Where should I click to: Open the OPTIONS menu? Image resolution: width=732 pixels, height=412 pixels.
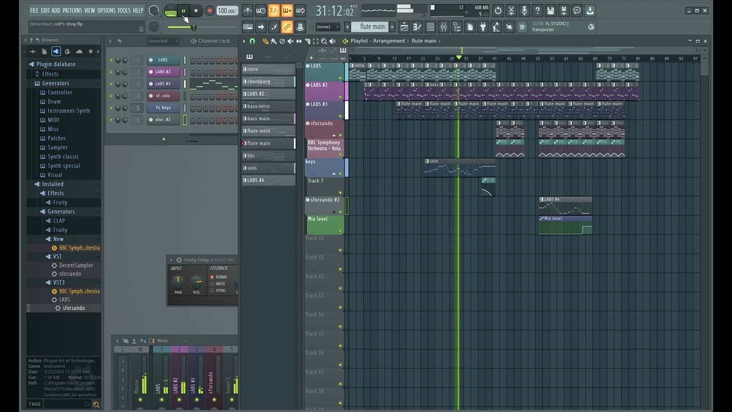pyautogui.click(x=106, y=10)
